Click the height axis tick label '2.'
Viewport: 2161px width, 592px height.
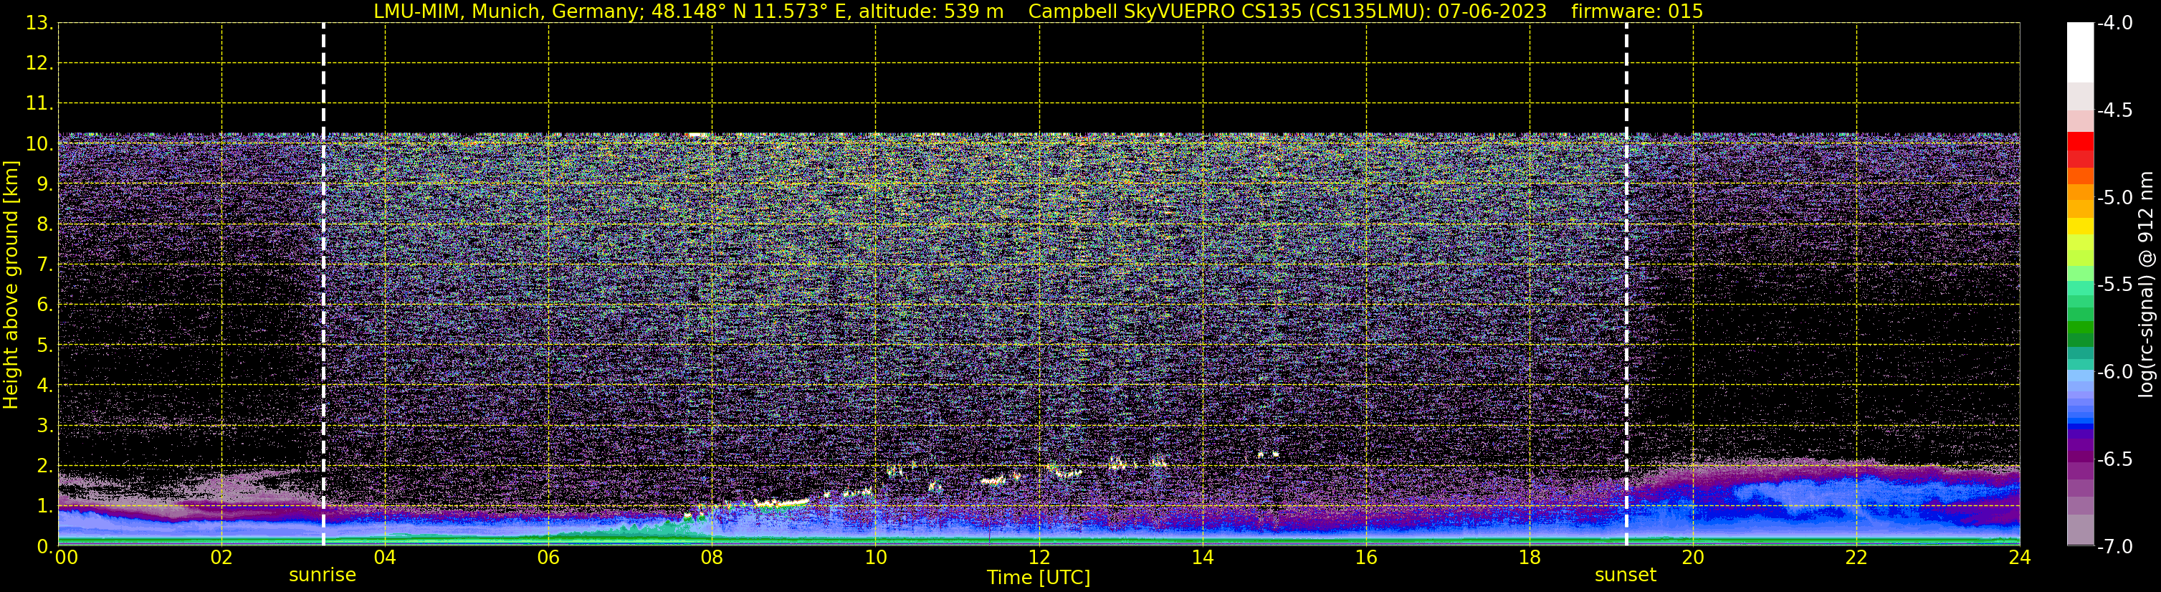click(x=45, y=467)
